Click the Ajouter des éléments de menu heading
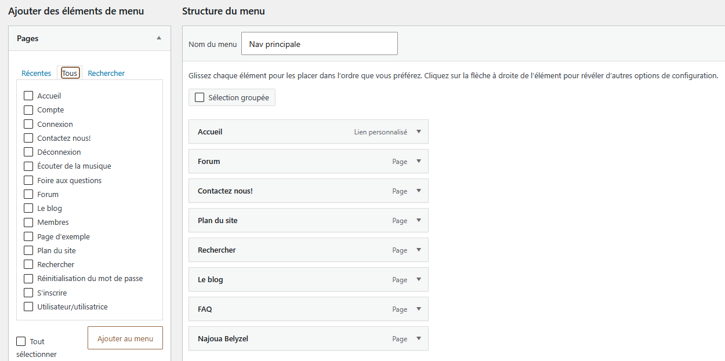Viewport: 725px width, 361px height. 76,11
